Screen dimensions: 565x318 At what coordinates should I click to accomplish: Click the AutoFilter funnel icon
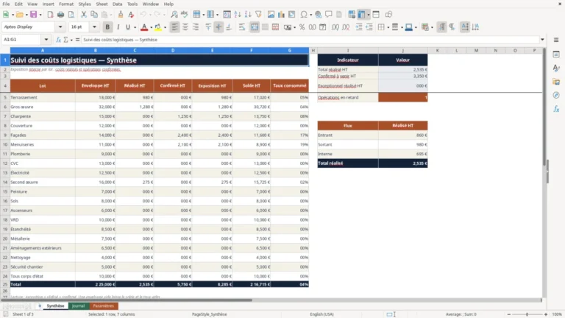258,15
